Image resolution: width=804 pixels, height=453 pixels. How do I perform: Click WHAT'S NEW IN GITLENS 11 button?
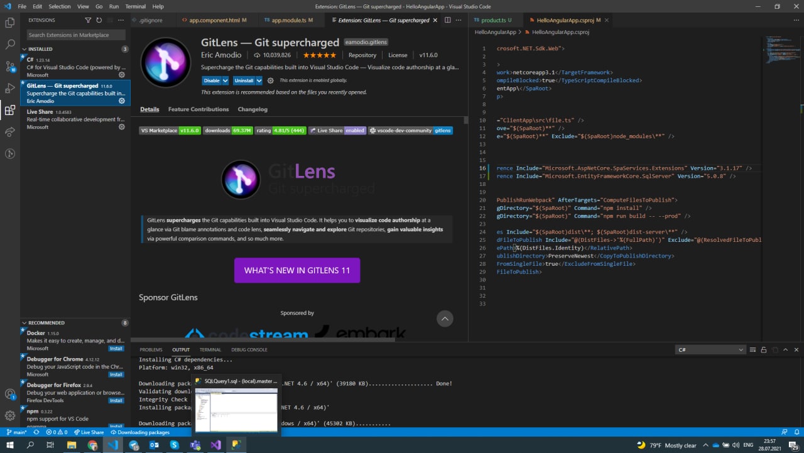(297, 270)
